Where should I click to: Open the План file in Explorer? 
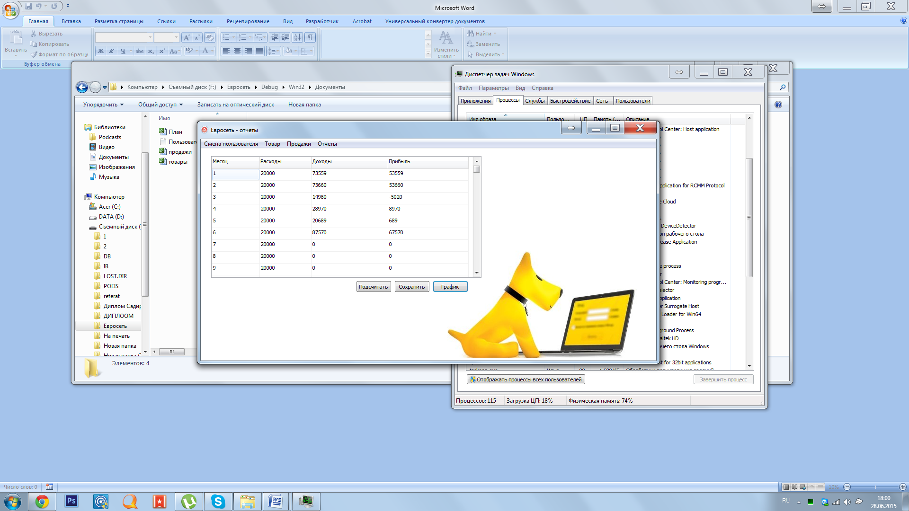coord(171,132)
